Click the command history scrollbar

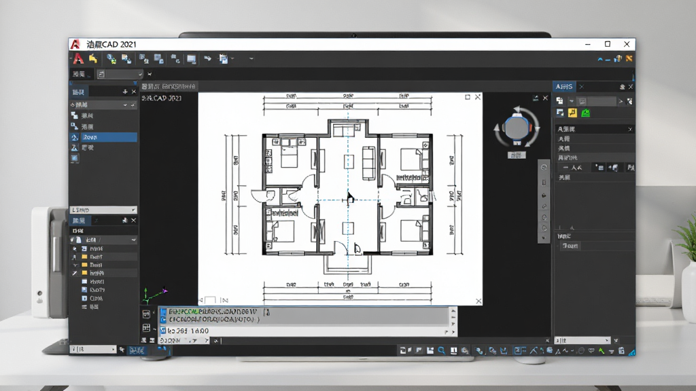pyautogui.click(x=453, y=318)
